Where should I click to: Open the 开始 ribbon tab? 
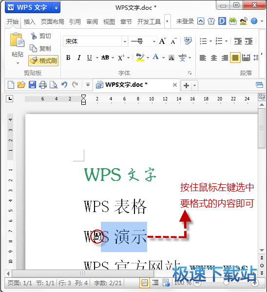coord(13,22)
